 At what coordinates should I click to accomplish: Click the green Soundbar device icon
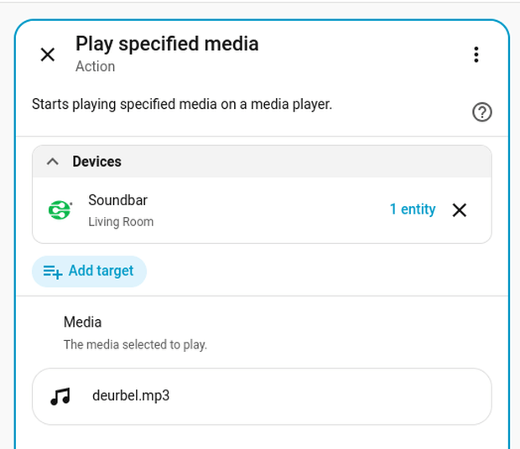coord(60,210)
